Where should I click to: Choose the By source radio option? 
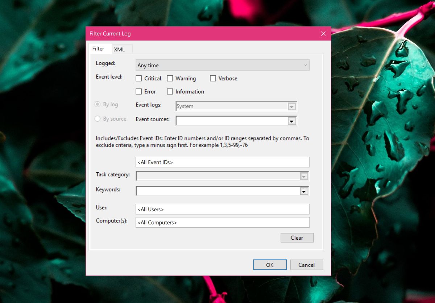pos(97,119)
